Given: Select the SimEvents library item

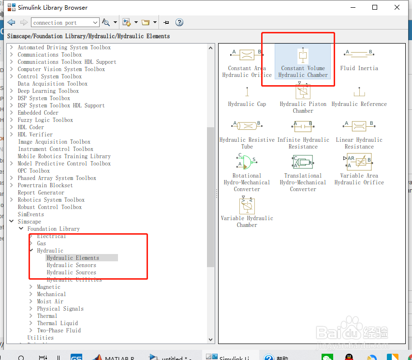Looking at the screenshot, I should [x=31, y=214].
